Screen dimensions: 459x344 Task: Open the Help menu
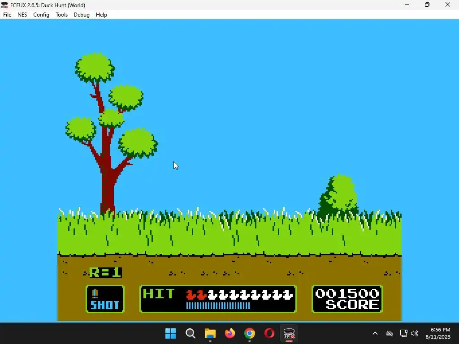101,15
